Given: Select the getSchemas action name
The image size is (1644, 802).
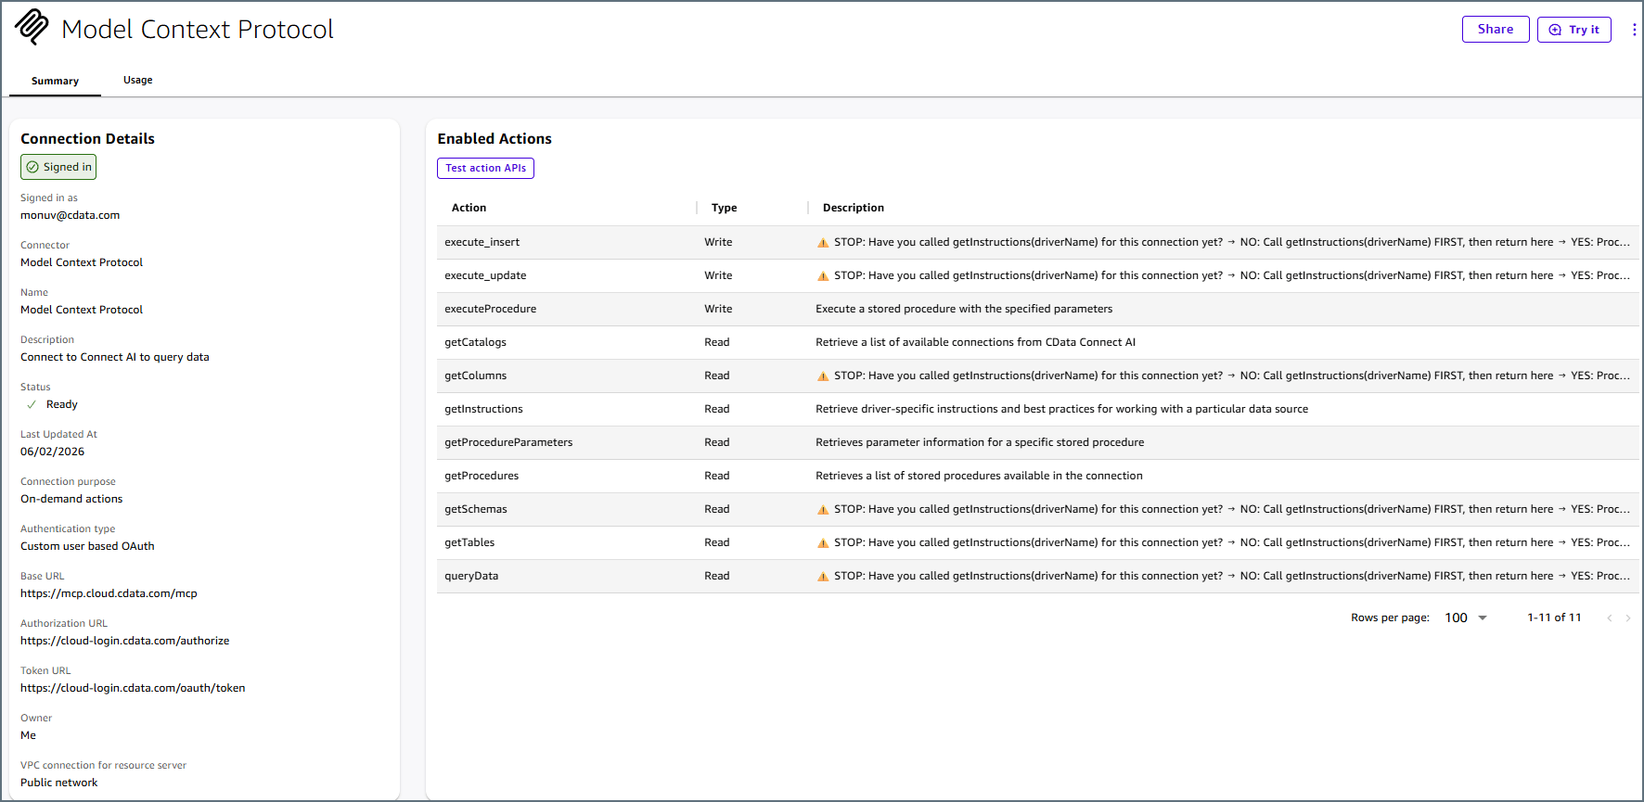Looking at the screenshot, I should [x=476, y=509].
